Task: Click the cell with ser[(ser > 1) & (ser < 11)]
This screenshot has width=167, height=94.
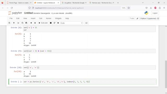Action: click(89, 51)
